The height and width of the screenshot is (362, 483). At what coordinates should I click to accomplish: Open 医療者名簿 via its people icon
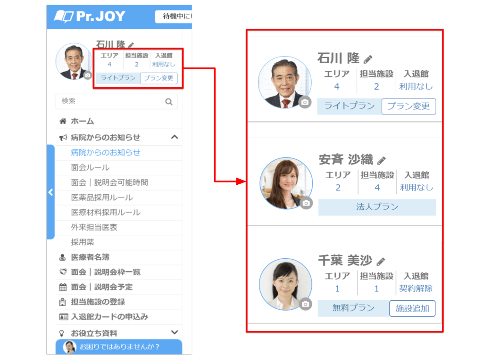click(62, 257)
